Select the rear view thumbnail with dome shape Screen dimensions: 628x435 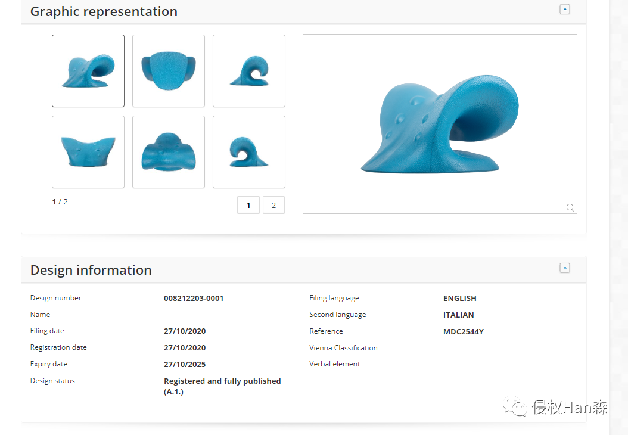click(169, 152)
